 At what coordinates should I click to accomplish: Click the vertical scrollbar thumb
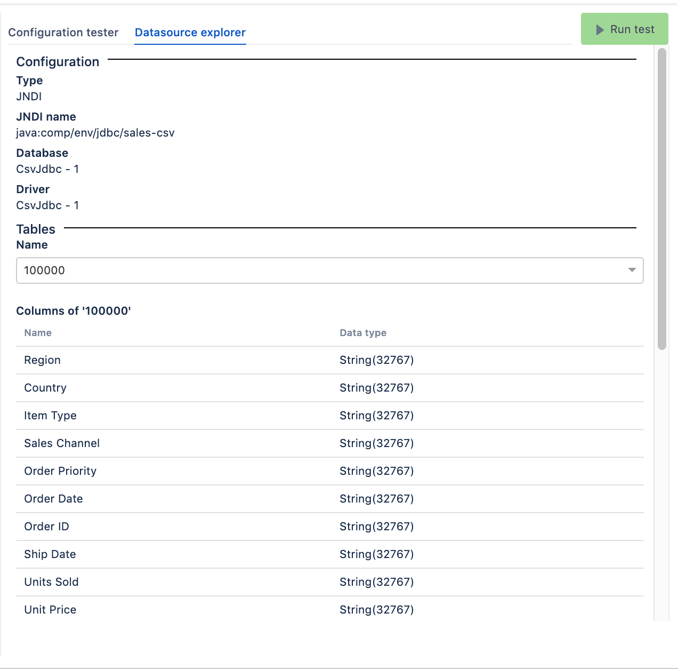tap(662, 198)
